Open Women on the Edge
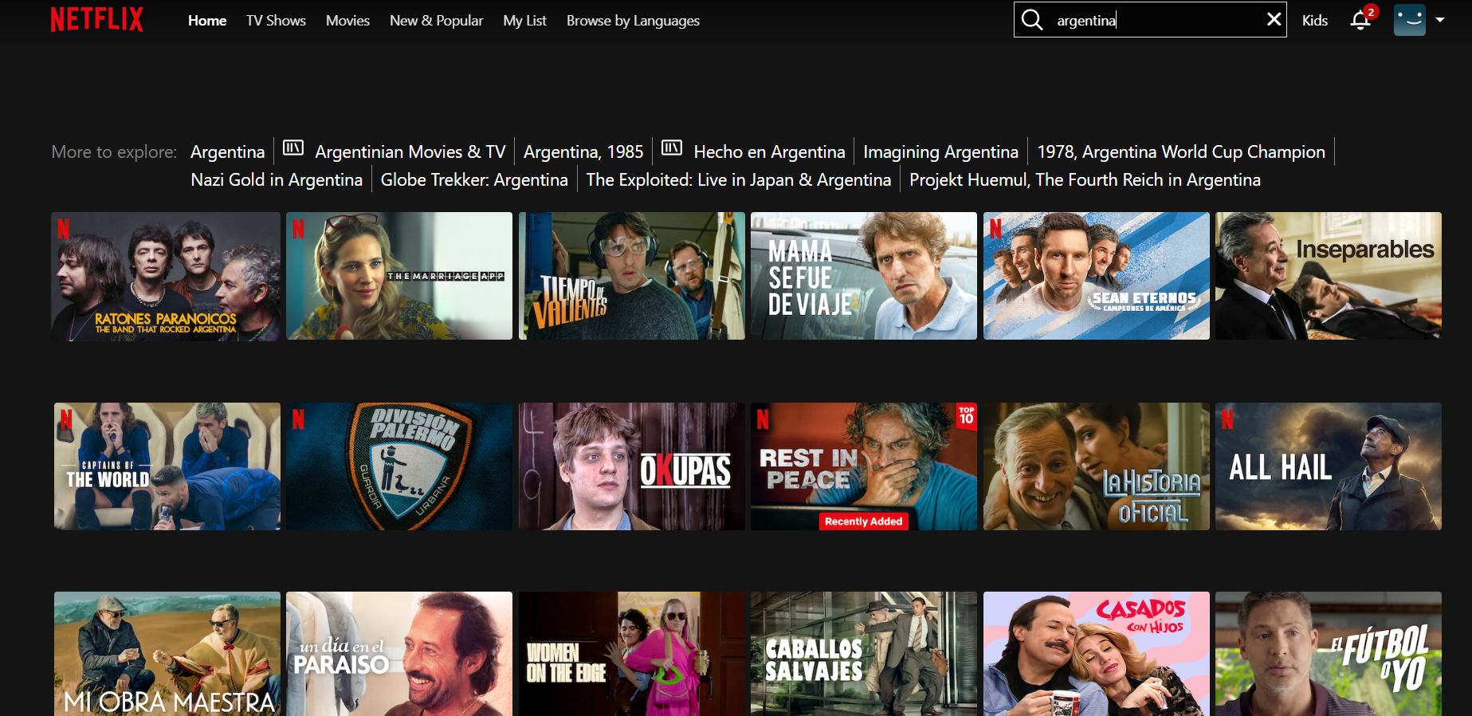Screen dimensions: 1472x716 click(632, 654)
